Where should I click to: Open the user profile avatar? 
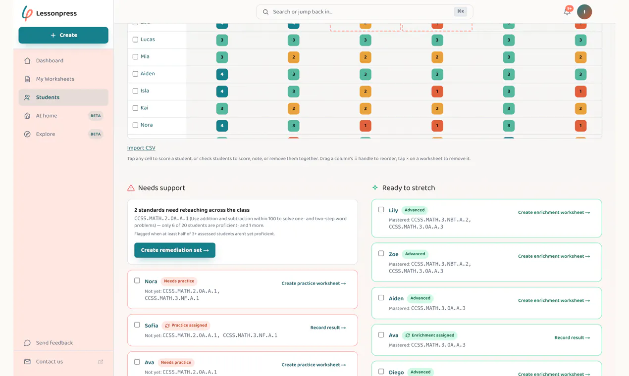(x=584, y=12)
